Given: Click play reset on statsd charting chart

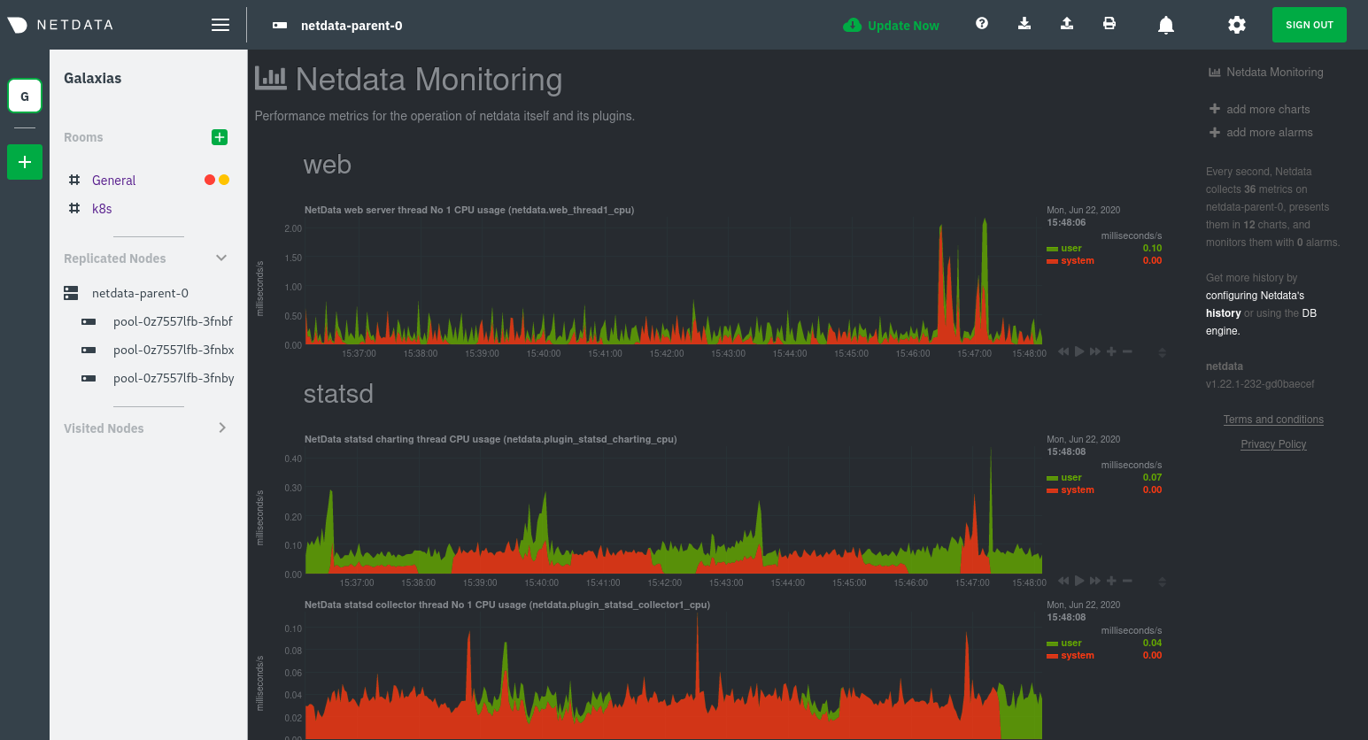Looking at the screenshot, I should click(1079, 581).
